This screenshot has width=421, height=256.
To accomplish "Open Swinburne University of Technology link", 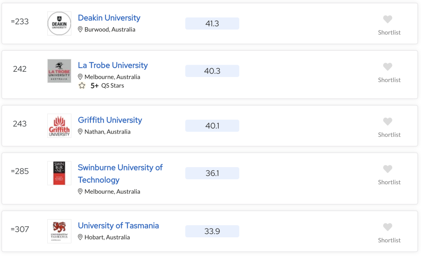I will pyautogui.click(x=120, y=174).
